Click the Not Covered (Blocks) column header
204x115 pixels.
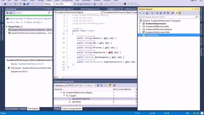coord(124,89)
